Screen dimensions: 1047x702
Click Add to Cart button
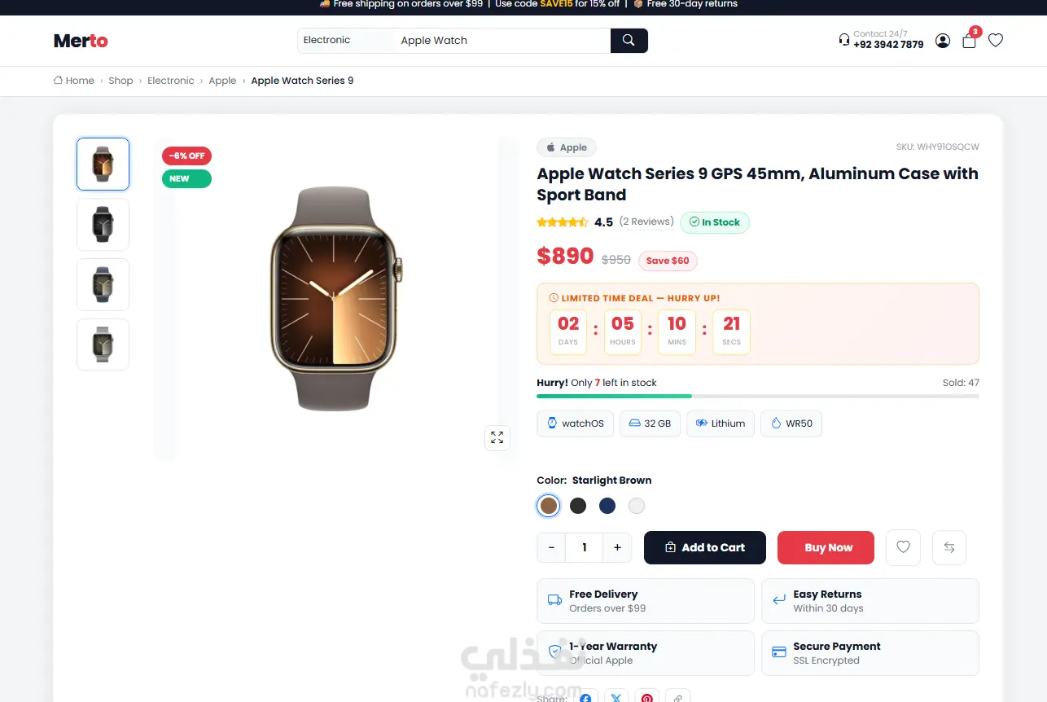[x=705, y=547]
